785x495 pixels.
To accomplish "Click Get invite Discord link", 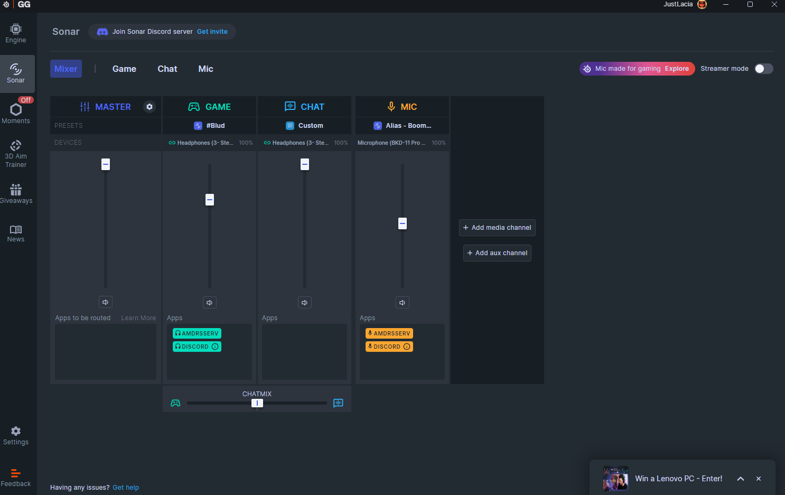I will click(212, 32).
